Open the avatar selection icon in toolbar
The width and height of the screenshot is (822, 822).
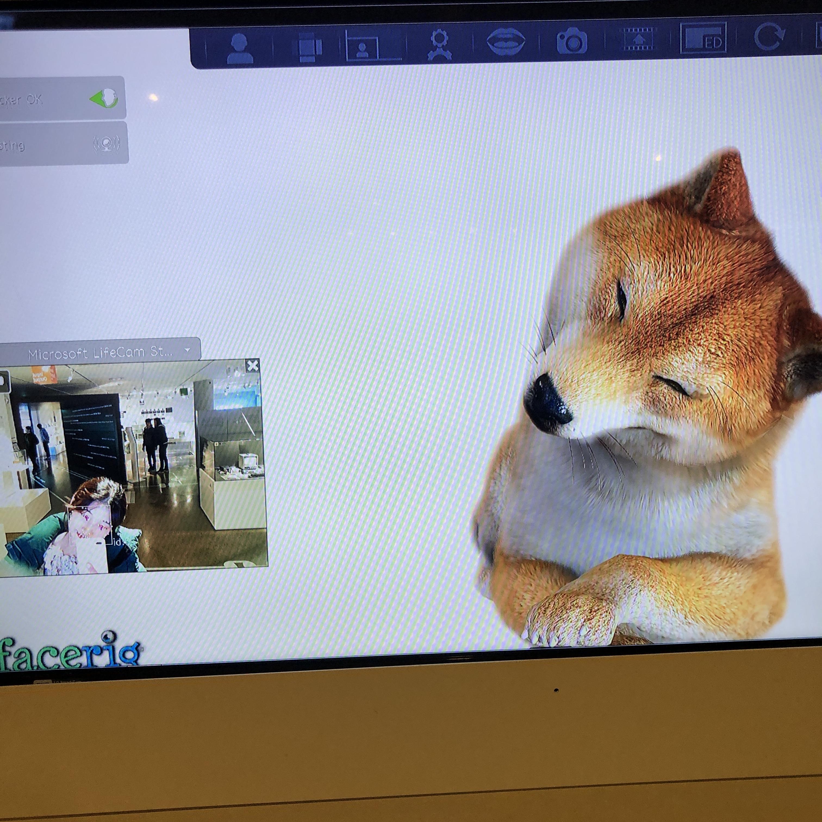click(239, 48)
